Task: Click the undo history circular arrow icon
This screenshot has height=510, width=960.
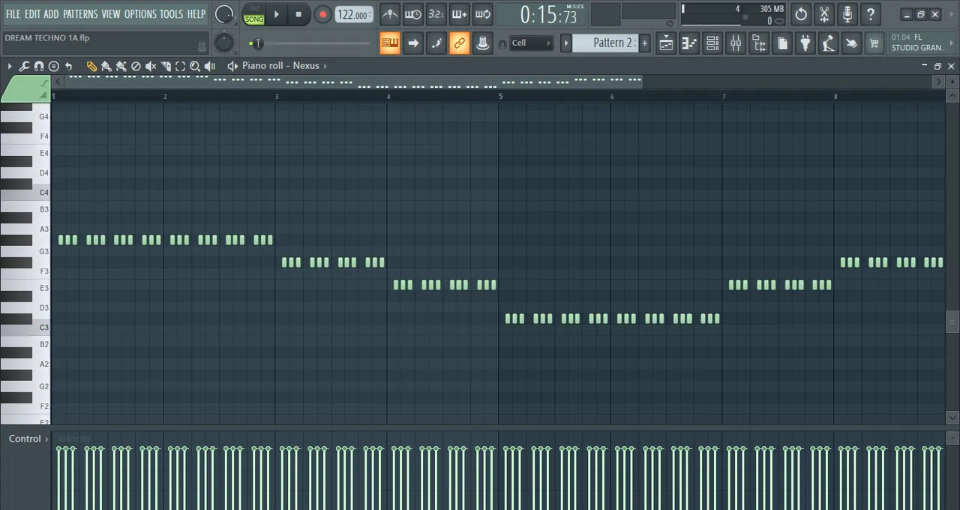Action: [x=801, y=14]
